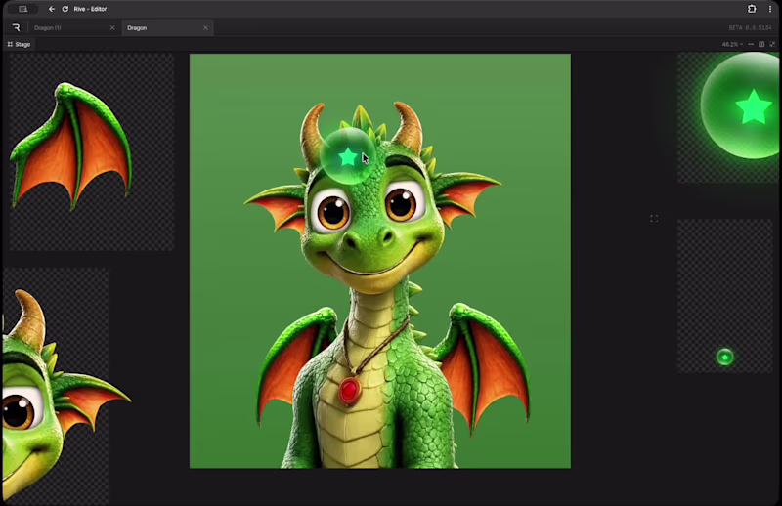Switch to the Dragon (1) tab

pyautogui.click(x=47, y=28)
